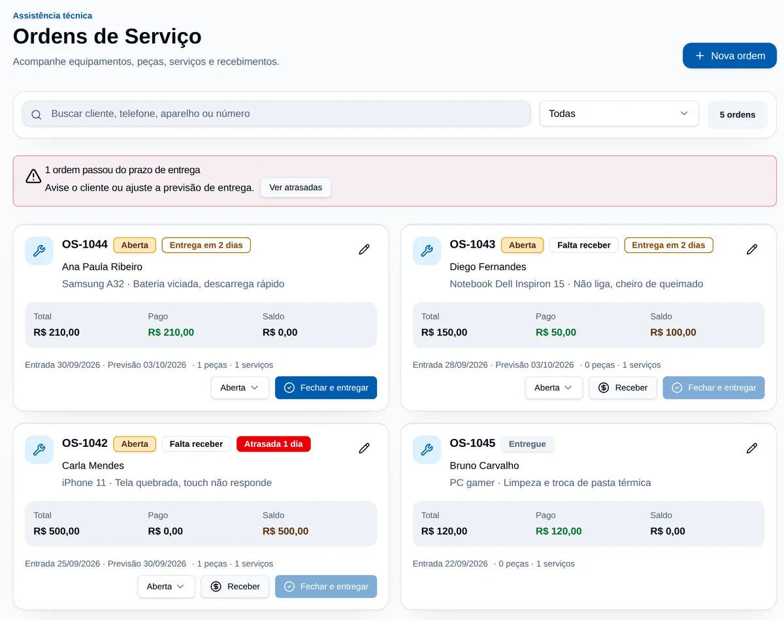The width and height of the screenshot is (784, 620).
Task: Click Entrega em 2 dias on OS-1043
Action: click(669, 245)
